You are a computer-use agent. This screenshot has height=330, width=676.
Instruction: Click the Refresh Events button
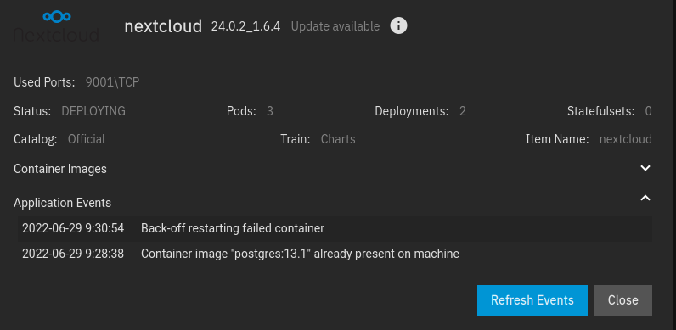(532, 300)
